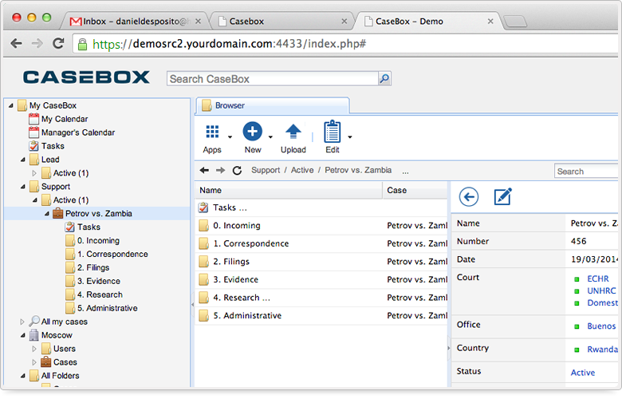Focus the Search CaseBox input field
The image size is (622, 399).
pos(273,79)
